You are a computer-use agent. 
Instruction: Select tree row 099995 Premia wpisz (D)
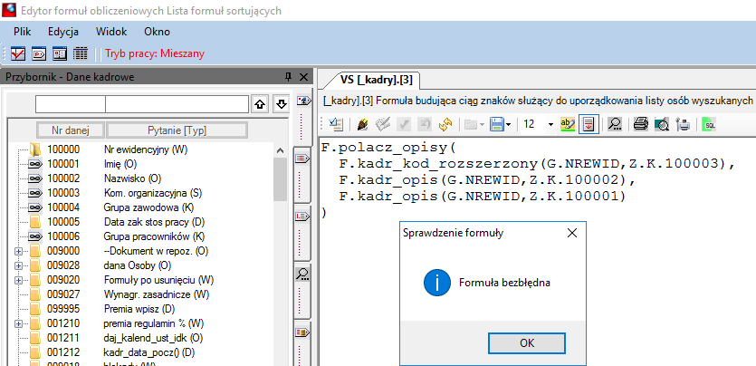click(x=104, y=309)
